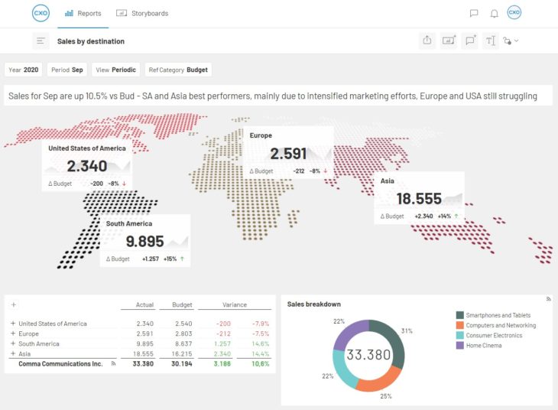Open the hamburger menu beside Sales by destination

point(41,41)
